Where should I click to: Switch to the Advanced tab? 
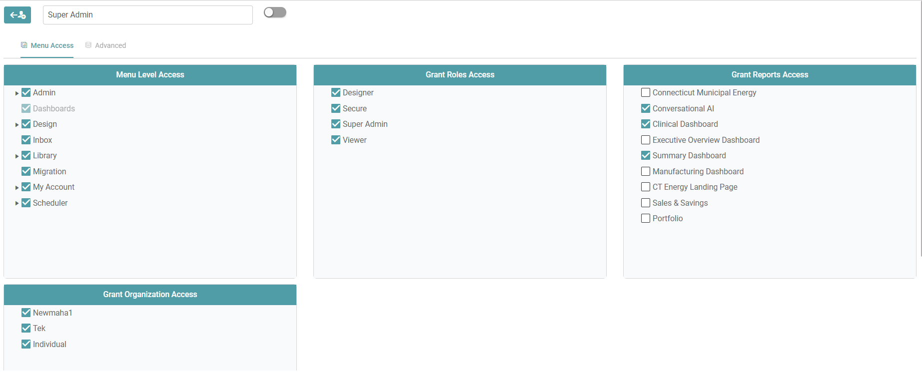(110, 45)
